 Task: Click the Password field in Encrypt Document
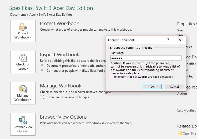146,58
